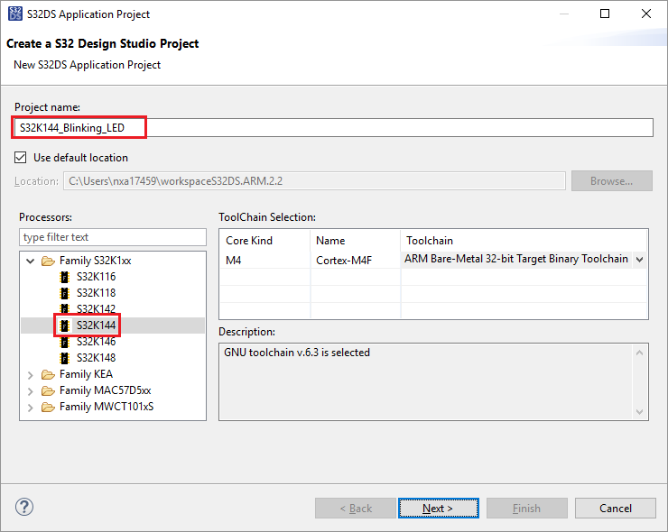668x532 pixels.
Task: Click the Name column header
Action: 356,241
